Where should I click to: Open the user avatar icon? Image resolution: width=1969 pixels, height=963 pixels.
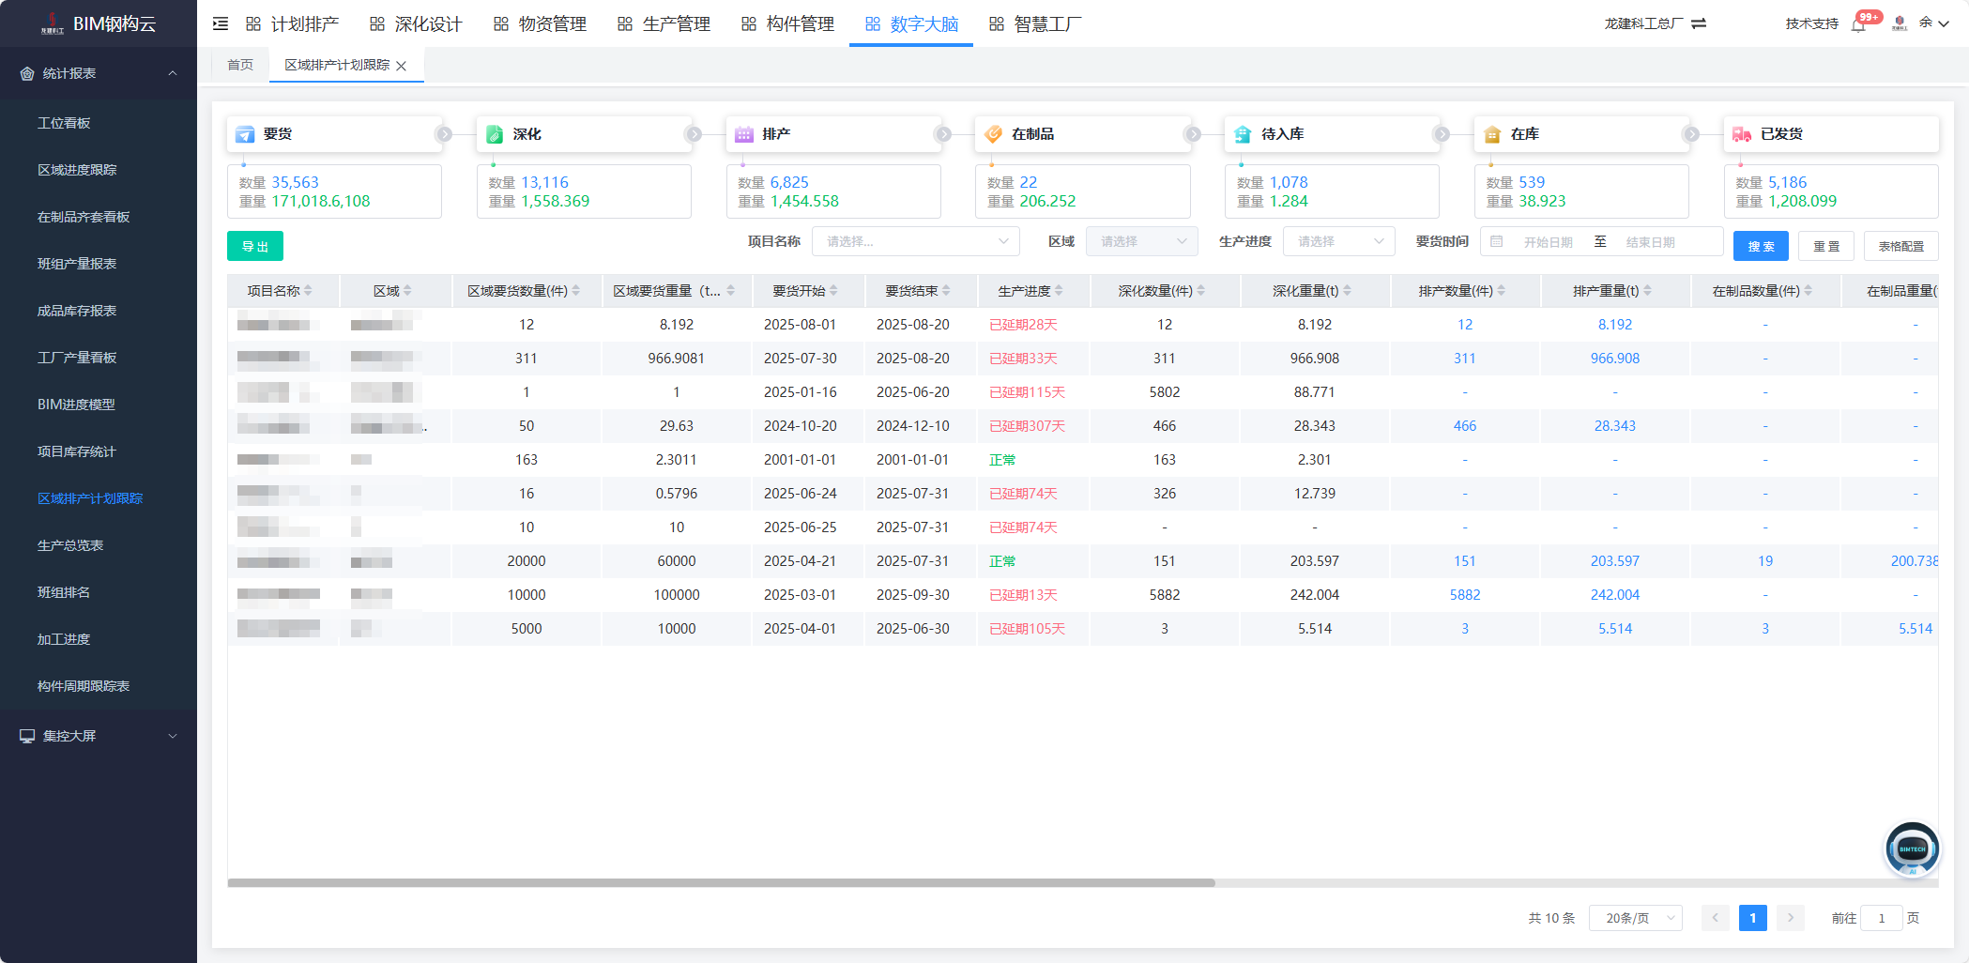point(1900,23)
